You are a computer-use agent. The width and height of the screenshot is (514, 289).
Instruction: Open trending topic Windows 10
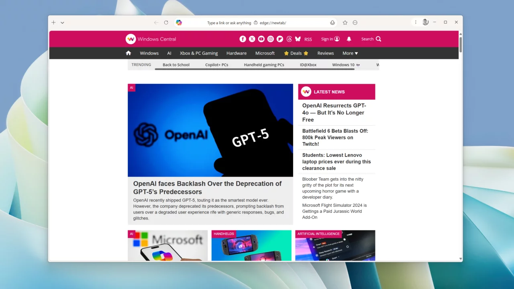point(346,65)
